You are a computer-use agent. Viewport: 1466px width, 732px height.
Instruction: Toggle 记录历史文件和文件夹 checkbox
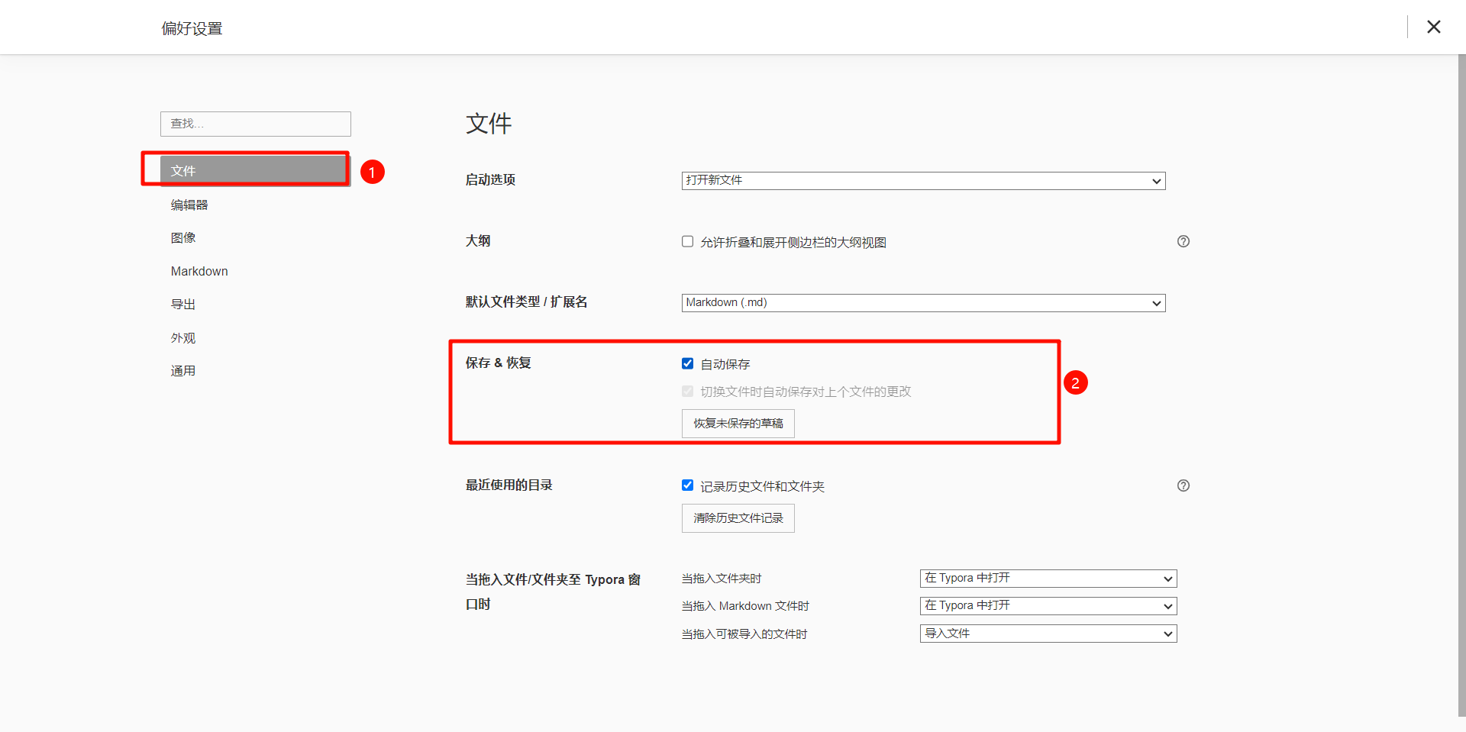[687, 485]
